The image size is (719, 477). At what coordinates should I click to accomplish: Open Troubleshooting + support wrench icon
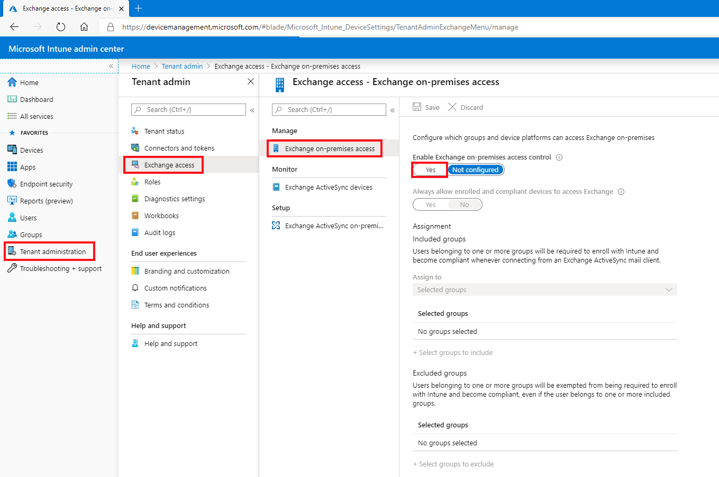click(12, 268)
